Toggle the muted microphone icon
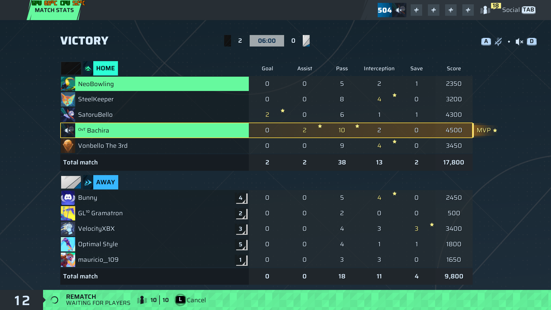551x310 pixels. point(498,42)
